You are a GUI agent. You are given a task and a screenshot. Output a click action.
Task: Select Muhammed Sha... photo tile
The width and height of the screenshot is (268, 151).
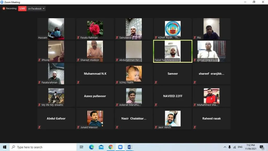coord(211,96)
